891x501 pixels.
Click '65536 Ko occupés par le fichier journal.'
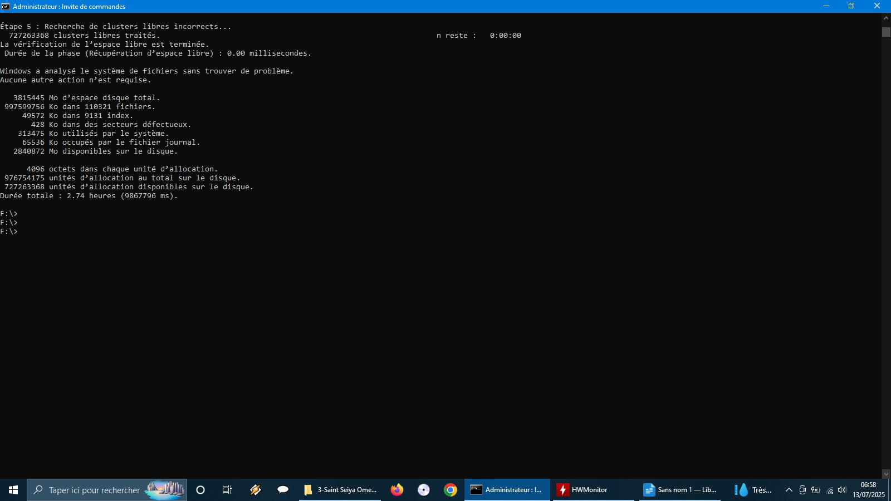pos(111,143)
